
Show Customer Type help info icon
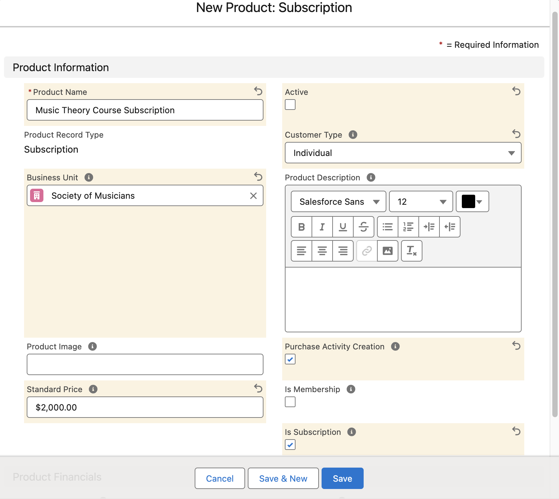(x=353, y=135)
